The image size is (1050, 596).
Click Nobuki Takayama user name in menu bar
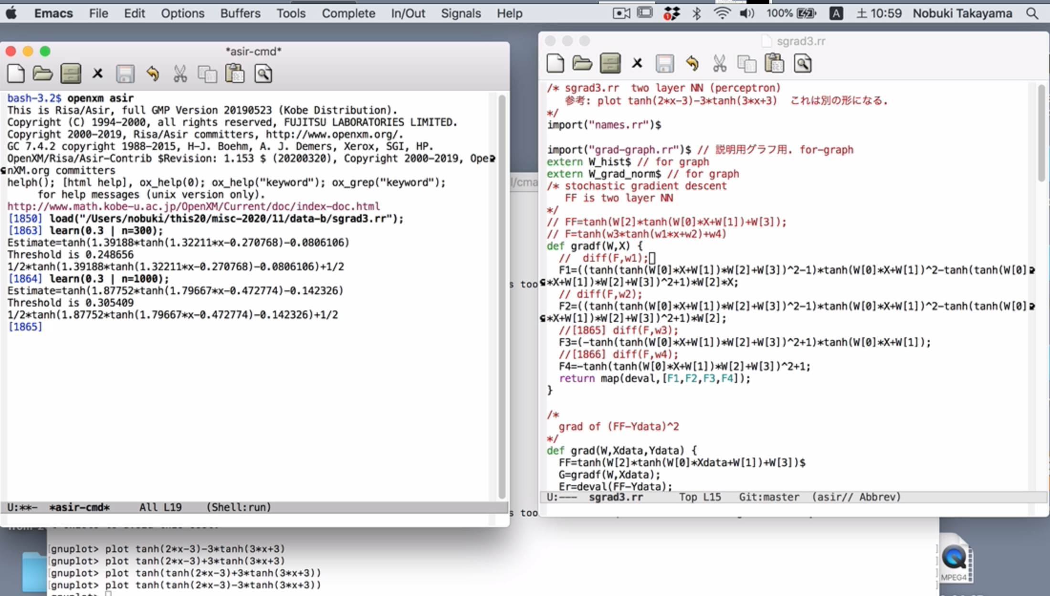962,13
